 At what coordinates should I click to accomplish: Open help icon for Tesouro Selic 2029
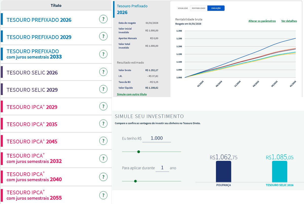click(103, 89)
